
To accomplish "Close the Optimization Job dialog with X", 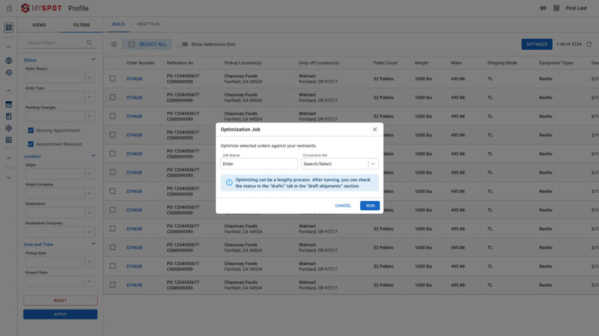I will (375, 129).
